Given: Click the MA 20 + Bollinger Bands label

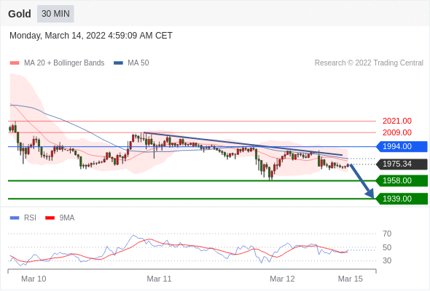Looking at the screenshot, I should [64, 63].
